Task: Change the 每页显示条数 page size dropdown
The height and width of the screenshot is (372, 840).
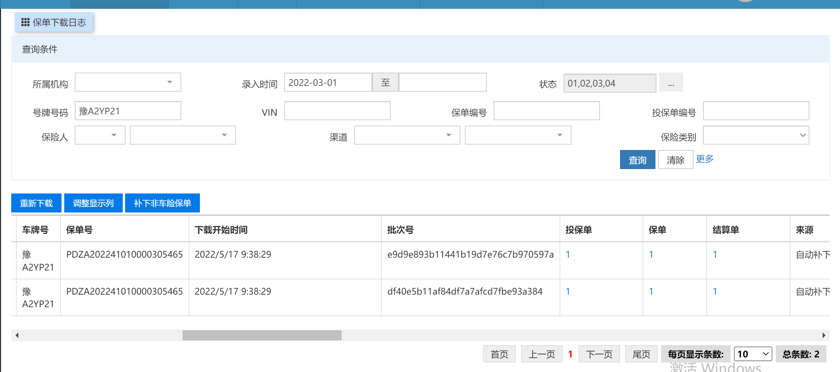Action: pyautogui.click(x=753, y=354)
